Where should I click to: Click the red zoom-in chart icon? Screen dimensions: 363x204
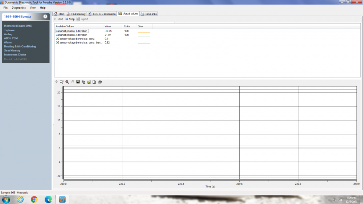67,82
